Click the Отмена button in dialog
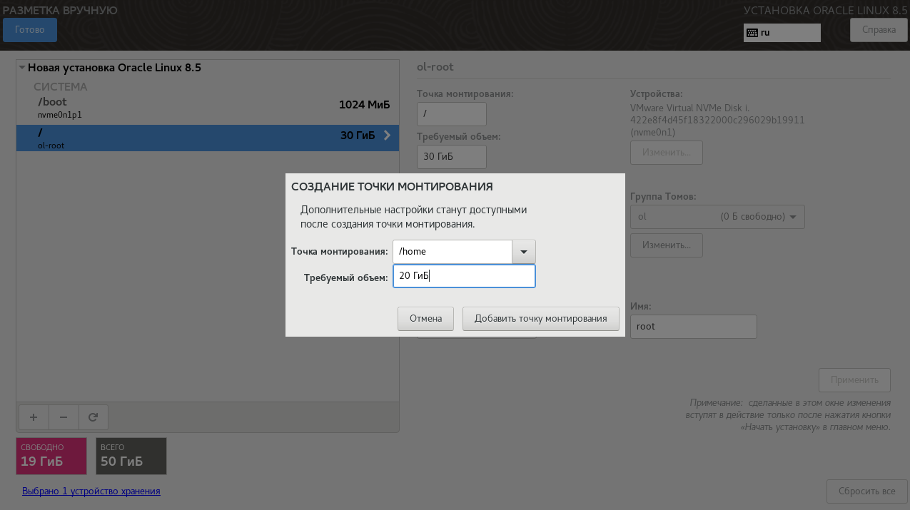The width and height of the screenshot is (910, 510). [426, 319]
